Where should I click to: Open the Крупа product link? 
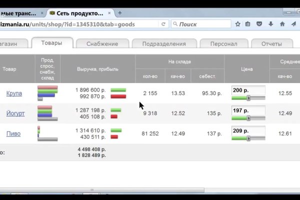coord(13,93)
